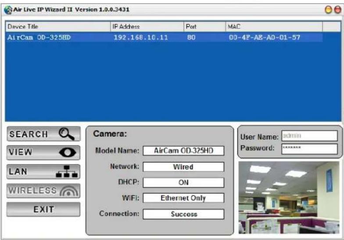Image resolution: width=344 pixels, height=240 pixels.
Task: Click the SEARCH button
Action: pyautogui.click(x=43, y=134)
